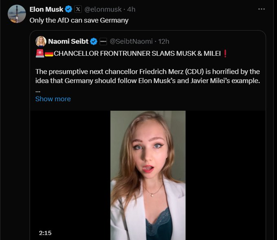Visit the @elonmusk handle link
The height and width of the screenshot is (240, 277).
(x=102, y=9)
